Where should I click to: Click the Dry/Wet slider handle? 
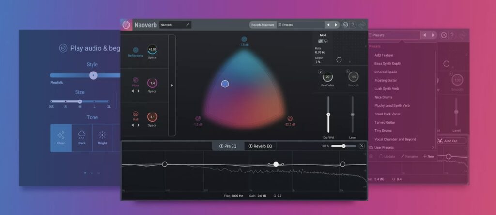[328, 115]
